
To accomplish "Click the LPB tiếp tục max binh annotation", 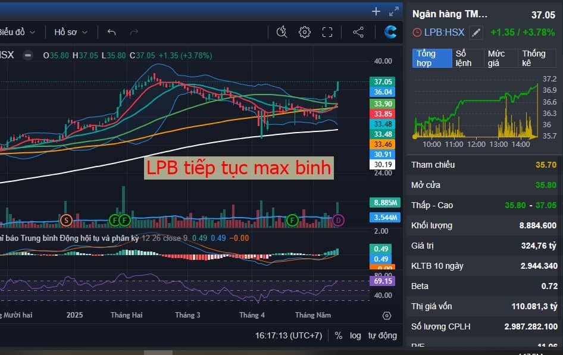I will (239, 168).
